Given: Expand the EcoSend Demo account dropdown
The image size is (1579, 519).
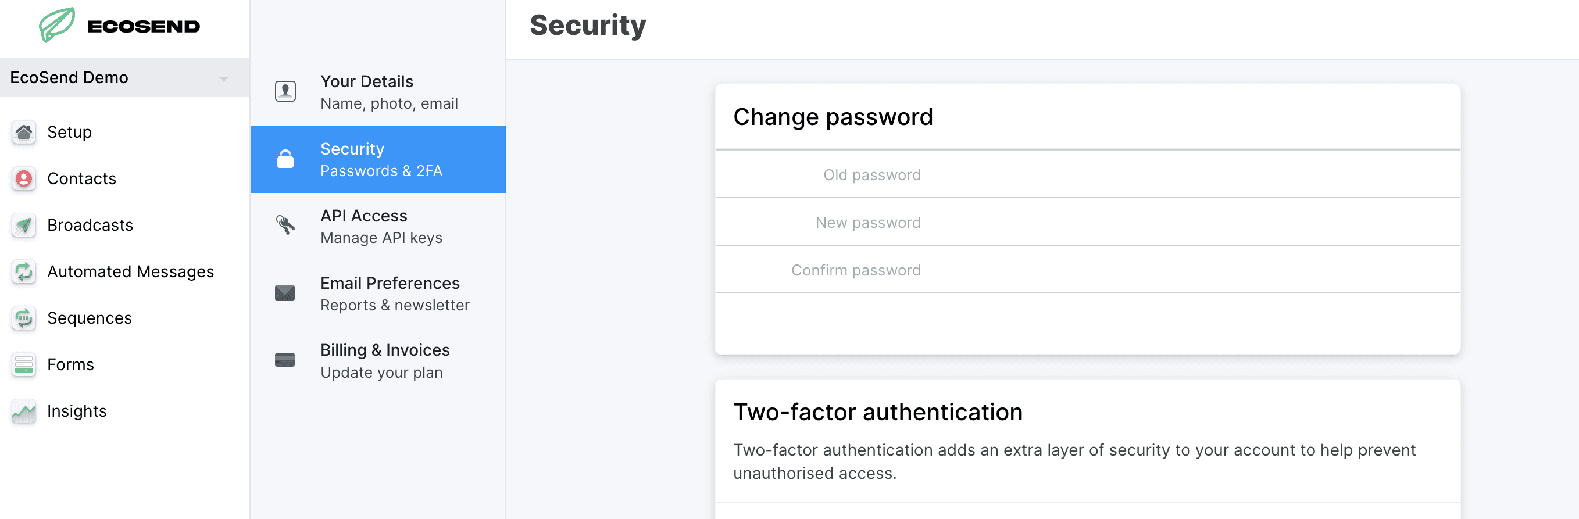Looking at the screenshot, I should coord(125,77).
